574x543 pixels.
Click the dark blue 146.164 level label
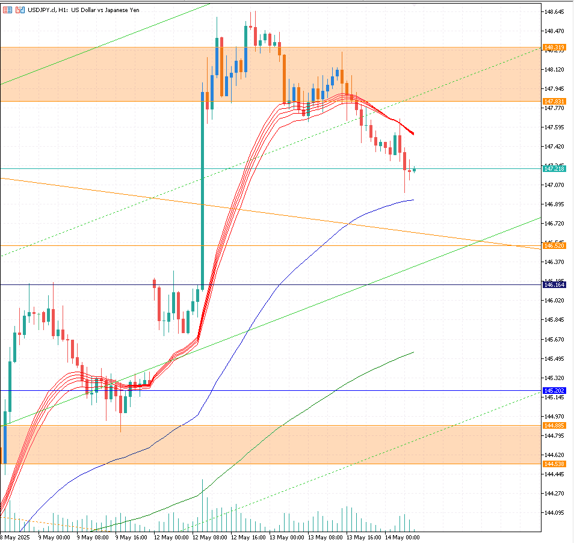[x=554, y=284]
